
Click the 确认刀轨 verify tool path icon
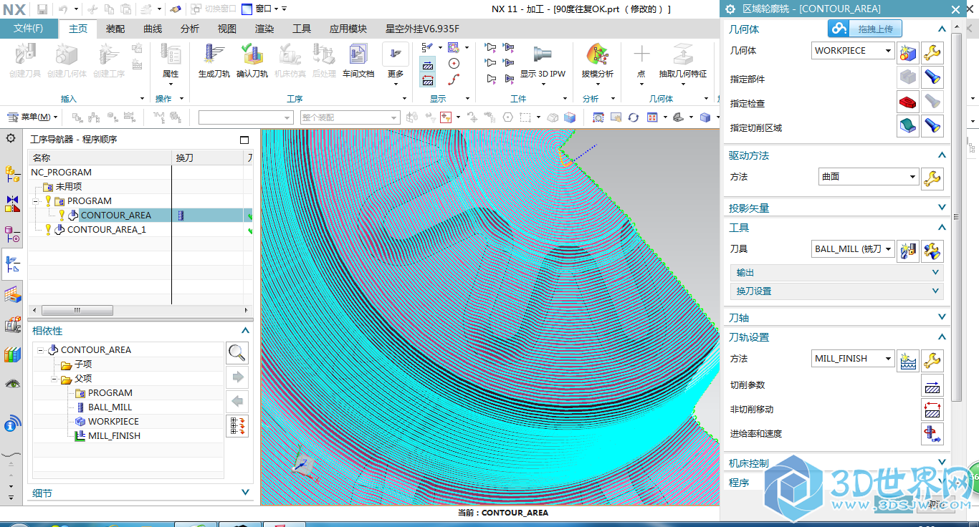[252, 54]
